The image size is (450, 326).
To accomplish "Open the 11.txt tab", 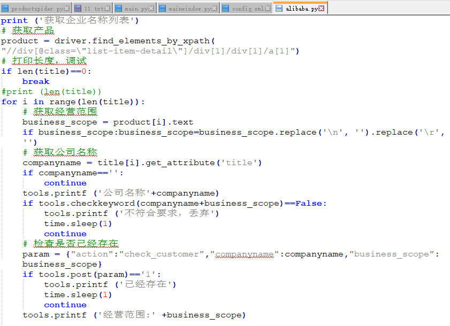I will coord(93,9).
